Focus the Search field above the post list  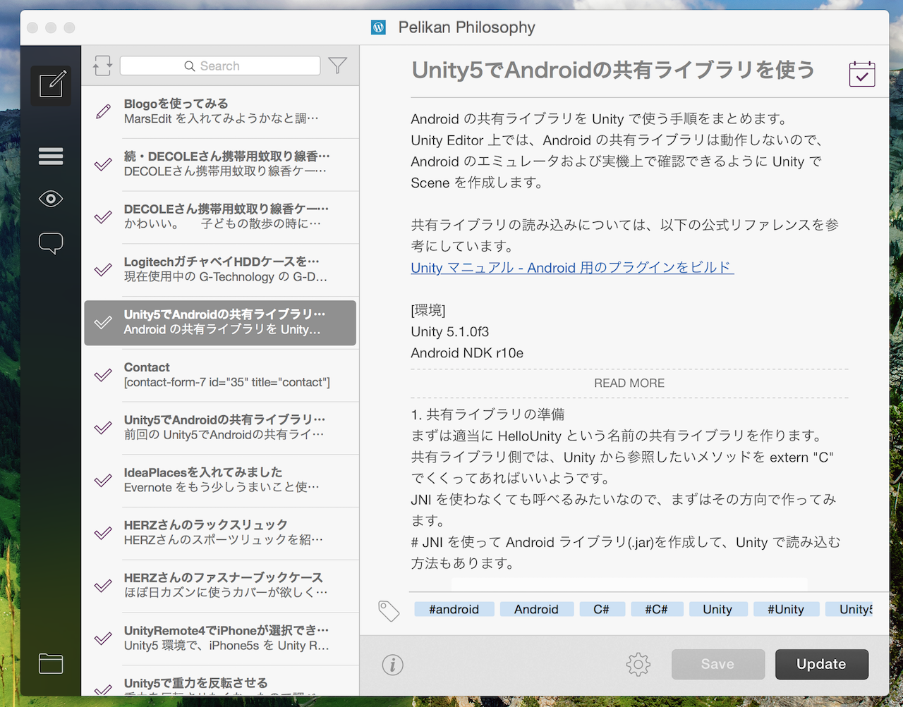(x=220, y=66)
